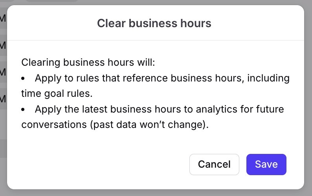The image size is (312, 196).
Task: Click the first bullet point marker
Action: tap(24, 78)
